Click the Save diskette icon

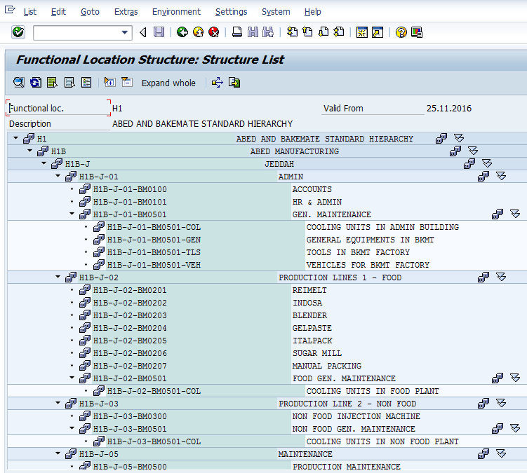click(x=159, y=32)
